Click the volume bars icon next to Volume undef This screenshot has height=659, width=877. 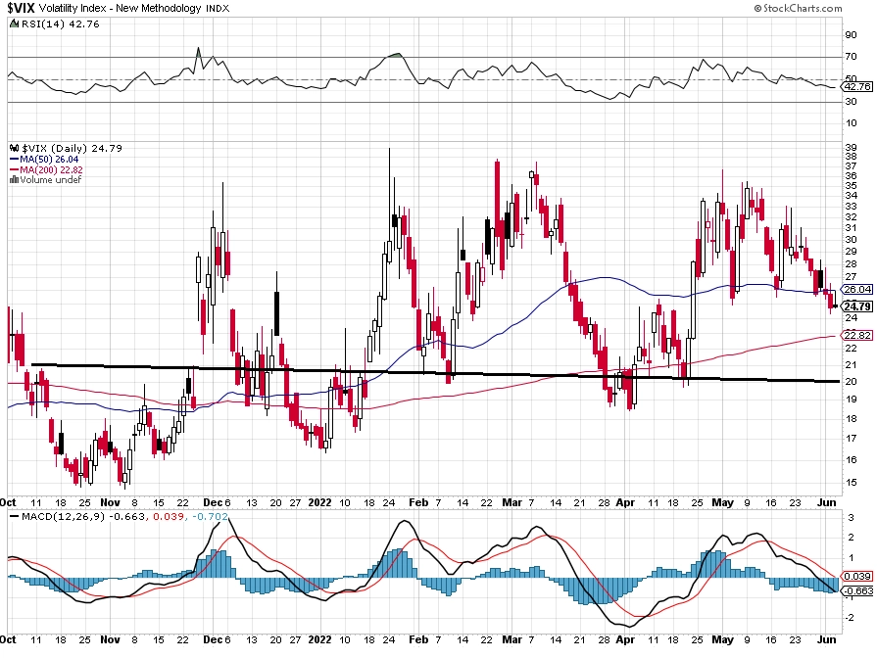click(15, 180)
